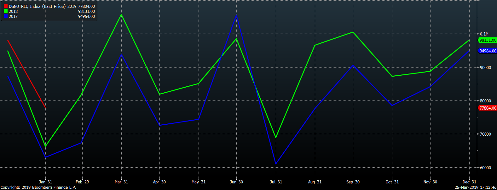Click the Dec-31 date label

pyautogui.click(x=469, y=182)
